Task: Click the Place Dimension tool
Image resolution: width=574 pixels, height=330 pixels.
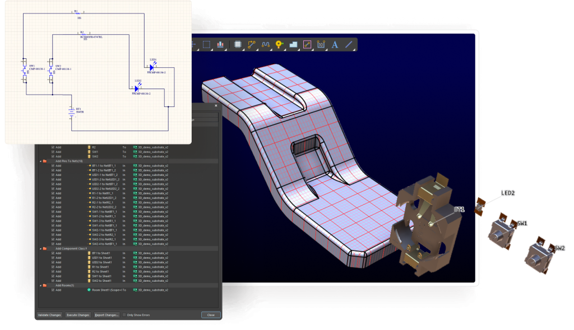Action: pos(321,44)
